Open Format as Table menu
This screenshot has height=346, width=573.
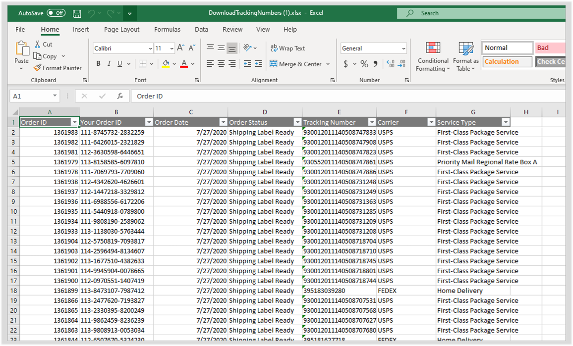[465, 56]
